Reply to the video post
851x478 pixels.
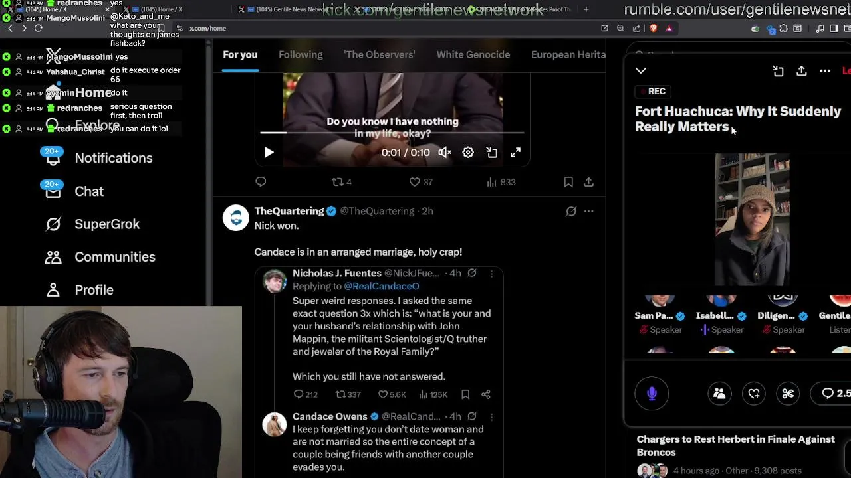tap(261, 182)
